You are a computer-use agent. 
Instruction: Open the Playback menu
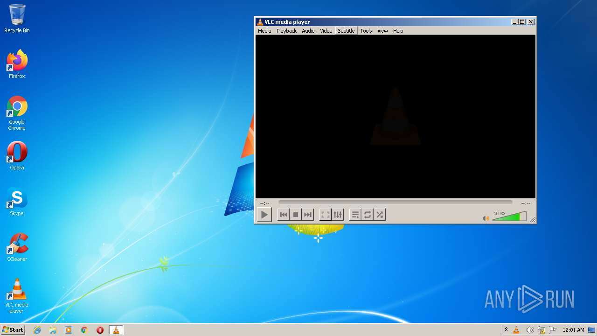pos(286,31)
